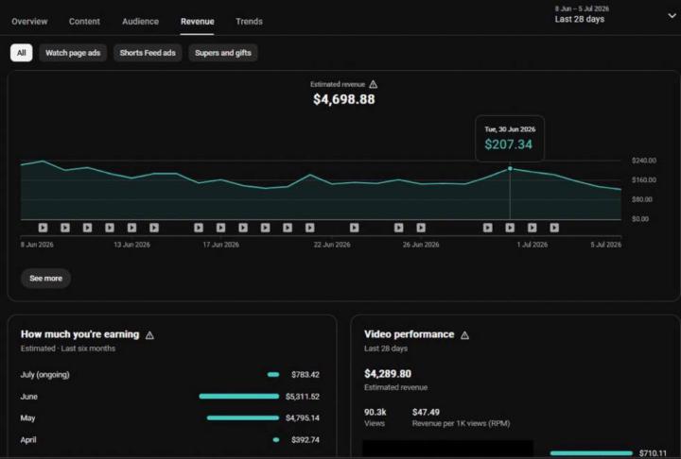Image resolution: width=681 pixels, height=459 pixels.
Task: Click the chevron arrow beside the date range
Action: [672, 16]
